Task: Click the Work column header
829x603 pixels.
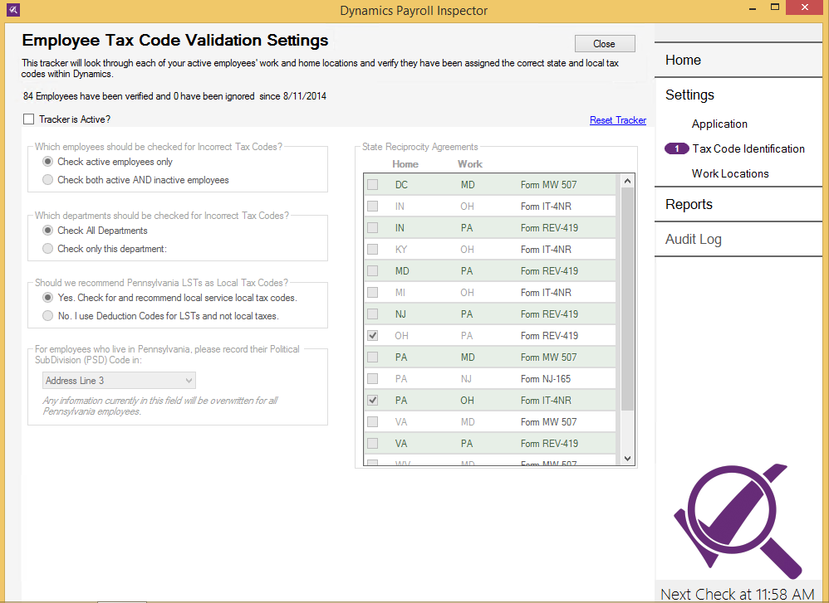Action: 470,164
